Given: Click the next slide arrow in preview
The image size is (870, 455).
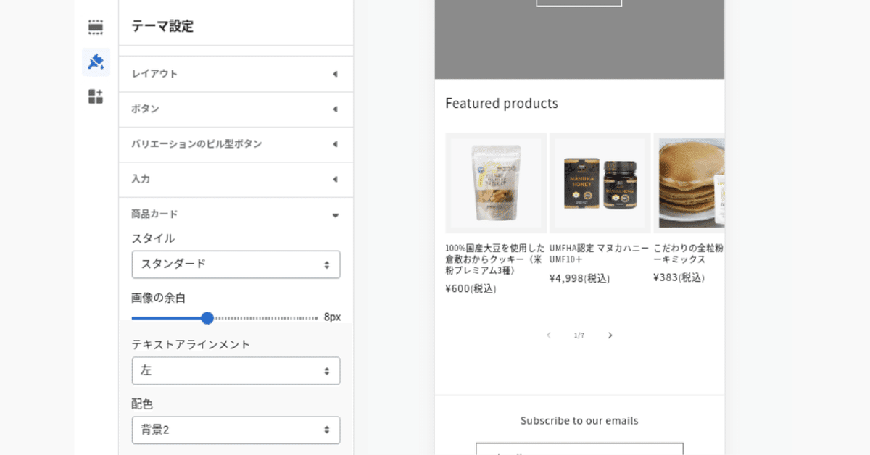Looking at the screenshot, I should (610, 335).
